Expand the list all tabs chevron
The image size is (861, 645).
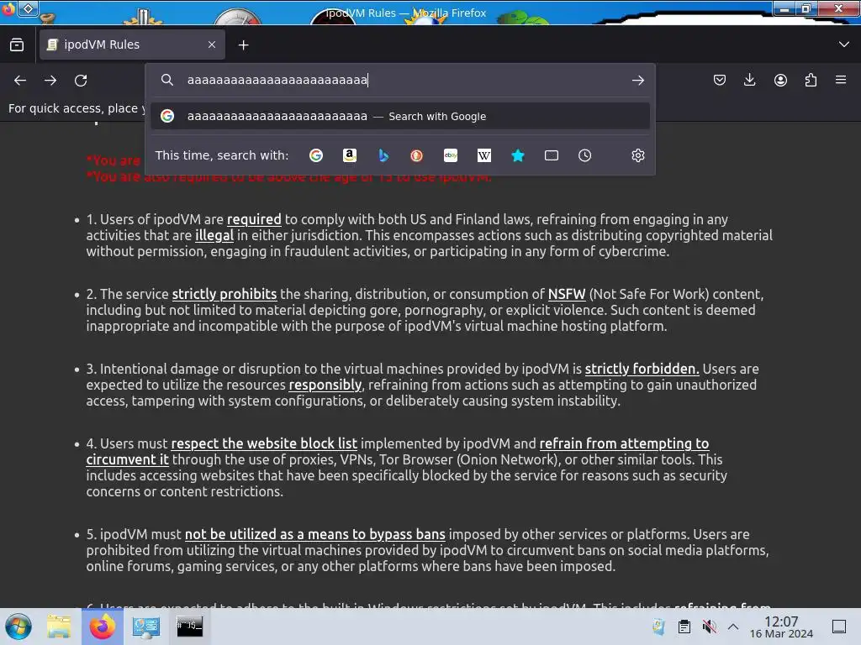(844, 45)
